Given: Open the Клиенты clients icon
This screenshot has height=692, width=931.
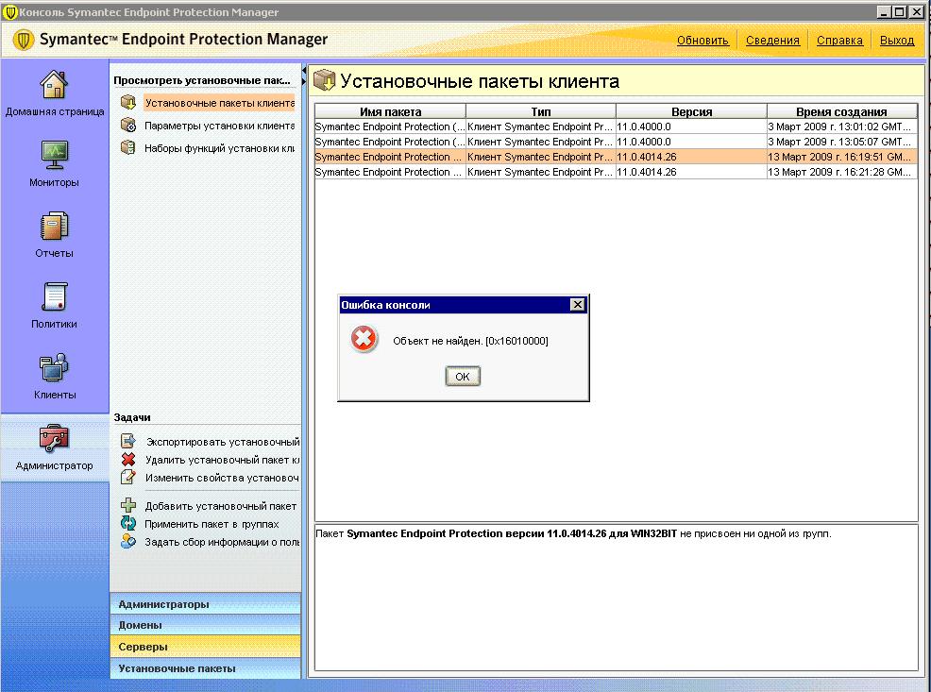Looking at the screenshot, I should (x=54, y=367).
